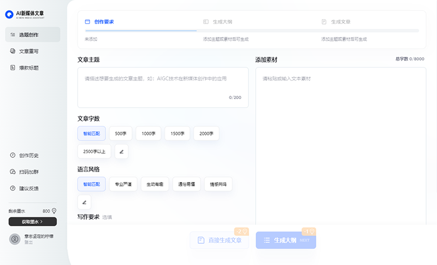Click the 创作要求 tab icon

[87, 22]
